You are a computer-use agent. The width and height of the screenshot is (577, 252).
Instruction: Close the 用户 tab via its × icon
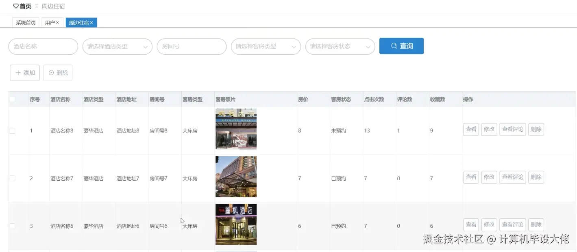click(58, 23)
